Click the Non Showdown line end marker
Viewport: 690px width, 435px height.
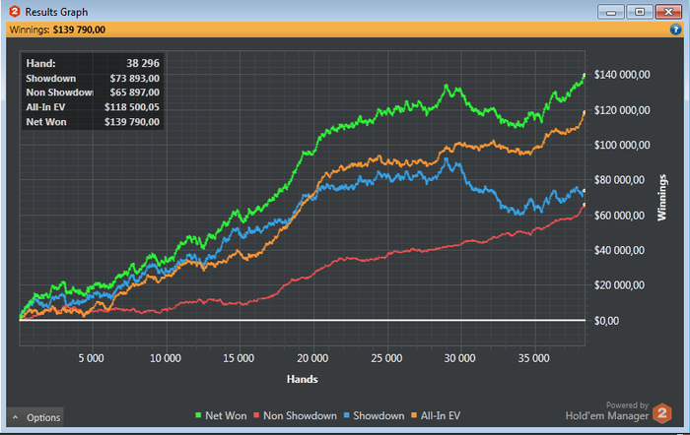[x=585, y=205]
